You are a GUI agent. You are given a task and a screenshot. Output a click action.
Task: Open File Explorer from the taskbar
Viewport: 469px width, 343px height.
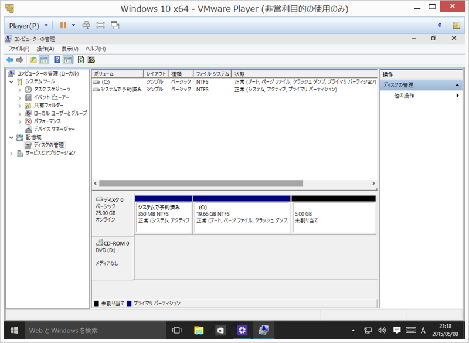[x=199, y=331]
